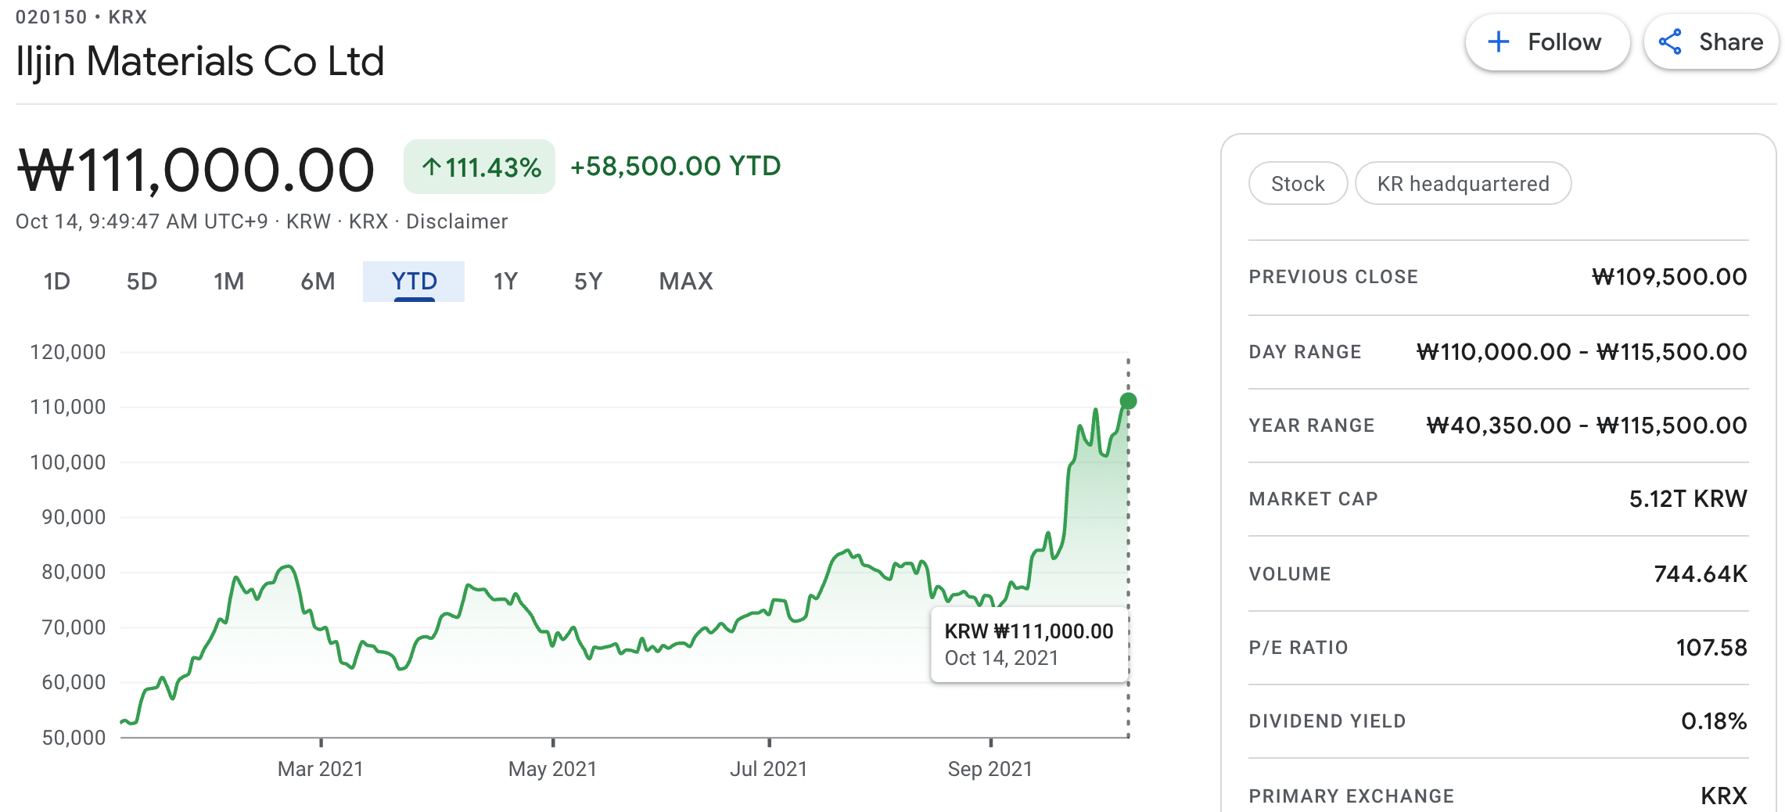Click the 100,000 y-axis label
1785x812 pixels.
point(68,462)
